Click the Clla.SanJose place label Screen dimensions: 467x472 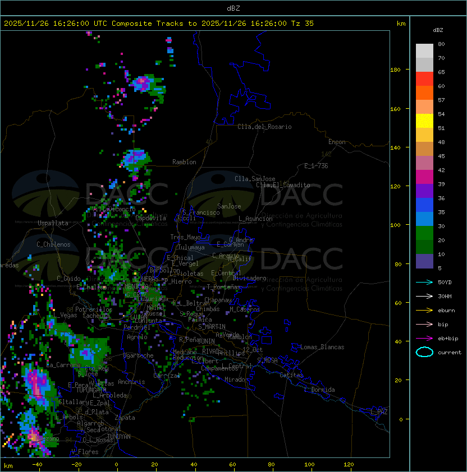pyautogui.click(x=255, y=179)
